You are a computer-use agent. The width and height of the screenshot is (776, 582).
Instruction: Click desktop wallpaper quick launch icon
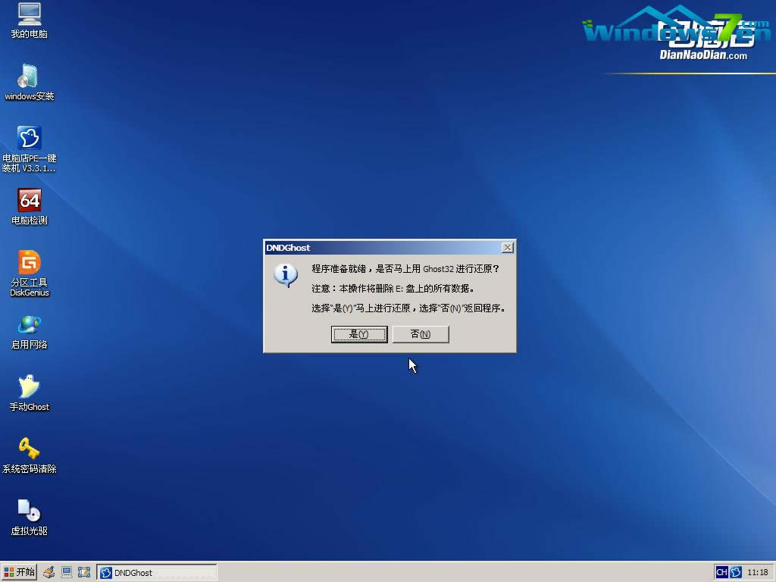pos(84,572)
